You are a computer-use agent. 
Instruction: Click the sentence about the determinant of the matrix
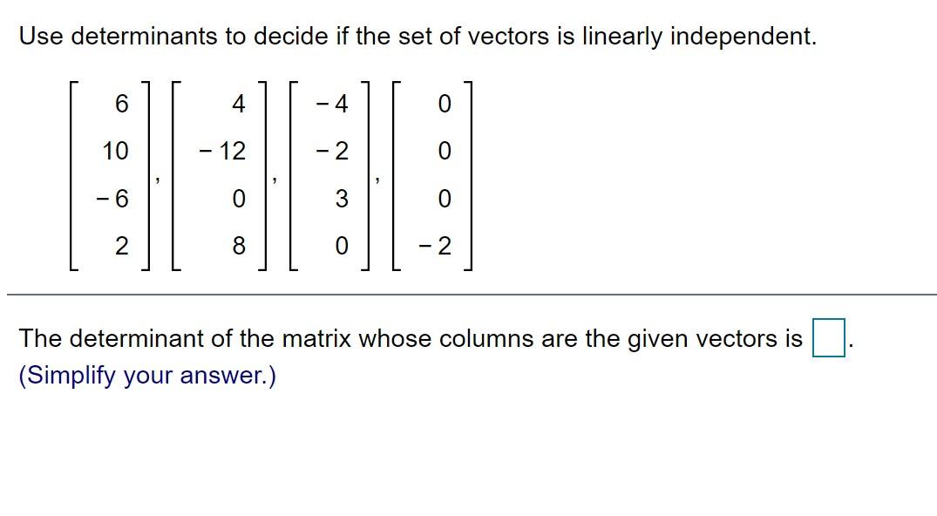(410, 338)
